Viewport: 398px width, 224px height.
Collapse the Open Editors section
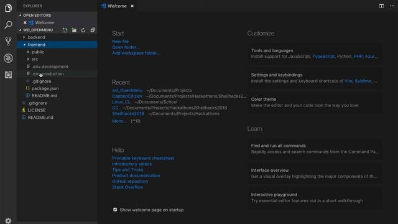pyautogui.click(x=57, y=15)
